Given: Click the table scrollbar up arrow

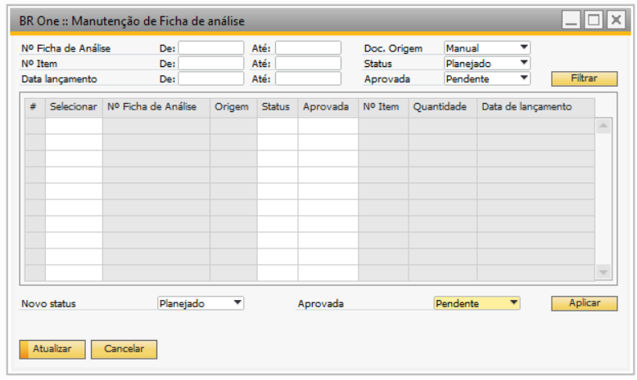Looking at the screenshot, I should pos(603,126).
